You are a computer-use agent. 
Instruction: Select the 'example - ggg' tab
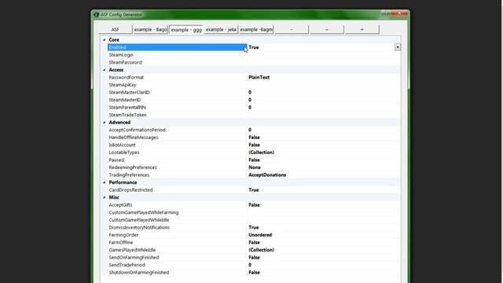pos(186,30)
